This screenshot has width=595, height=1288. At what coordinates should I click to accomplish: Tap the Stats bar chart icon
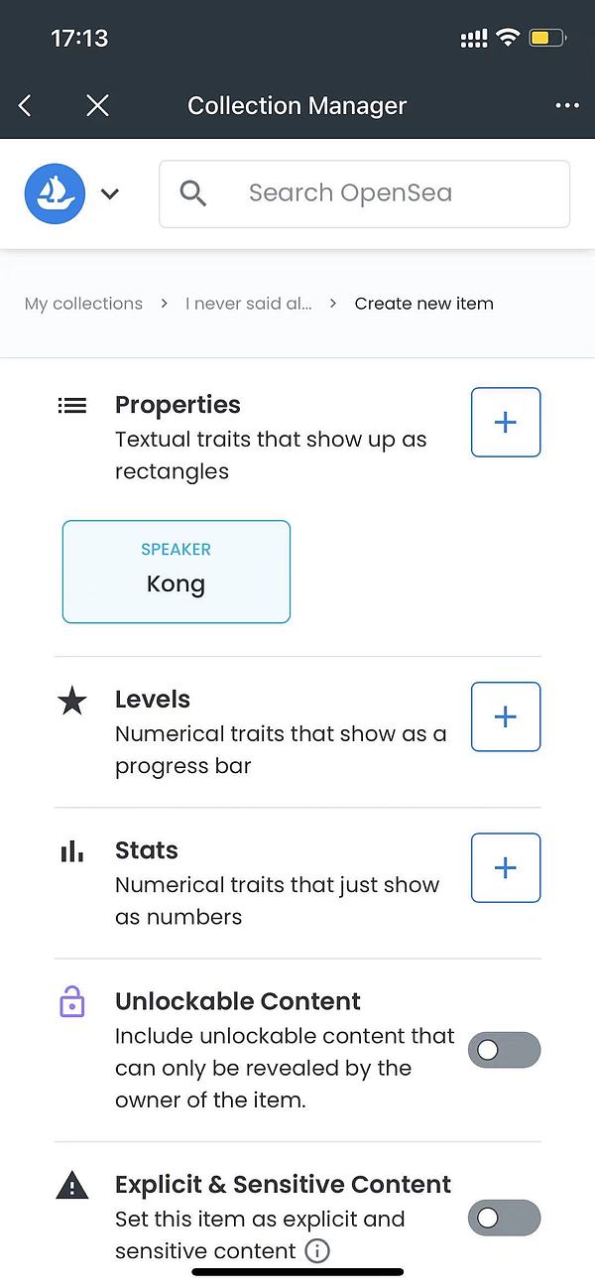click(72, 851)
